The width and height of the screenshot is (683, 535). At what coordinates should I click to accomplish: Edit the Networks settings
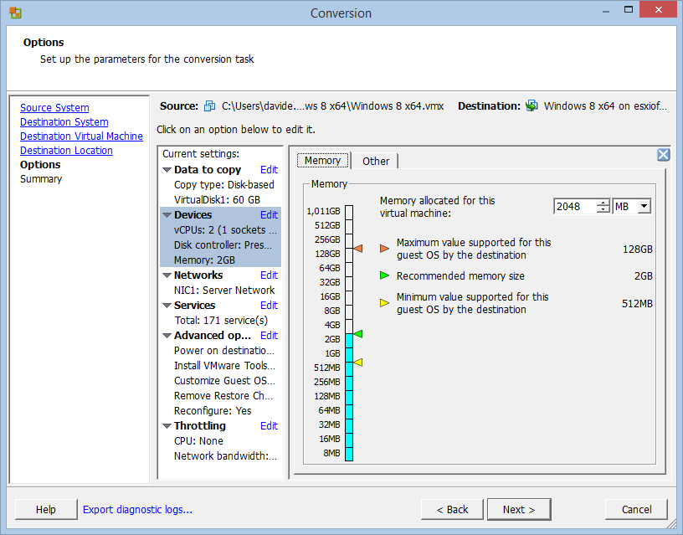pyautogui.click(x=269, y=275)
